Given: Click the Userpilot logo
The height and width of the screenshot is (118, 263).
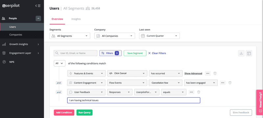Looking at the screenshot, I should (11, 6).
